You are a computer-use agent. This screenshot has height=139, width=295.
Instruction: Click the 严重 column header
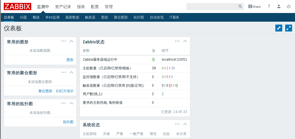pyautogui.click(x=120, y=134)
